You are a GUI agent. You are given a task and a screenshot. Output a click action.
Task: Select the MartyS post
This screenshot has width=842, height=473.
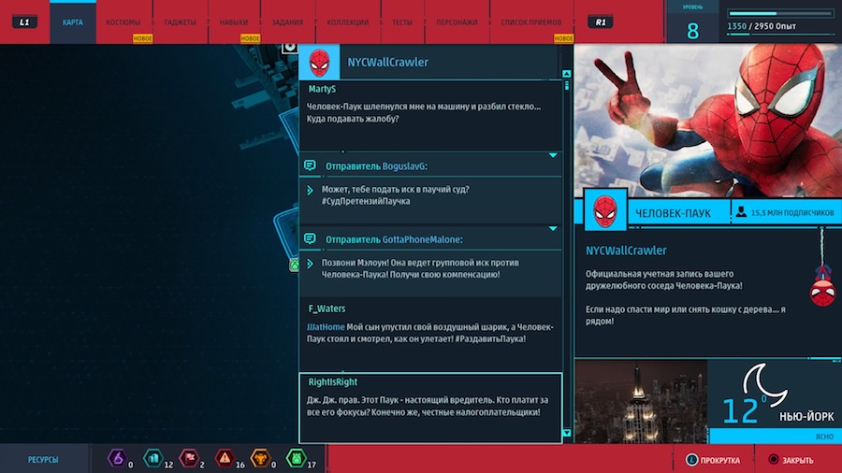click(x=430, y=116)
